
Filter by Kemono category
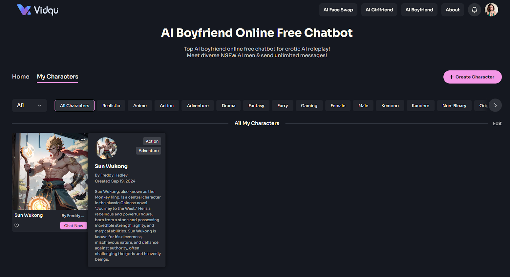tap(390, 106)
